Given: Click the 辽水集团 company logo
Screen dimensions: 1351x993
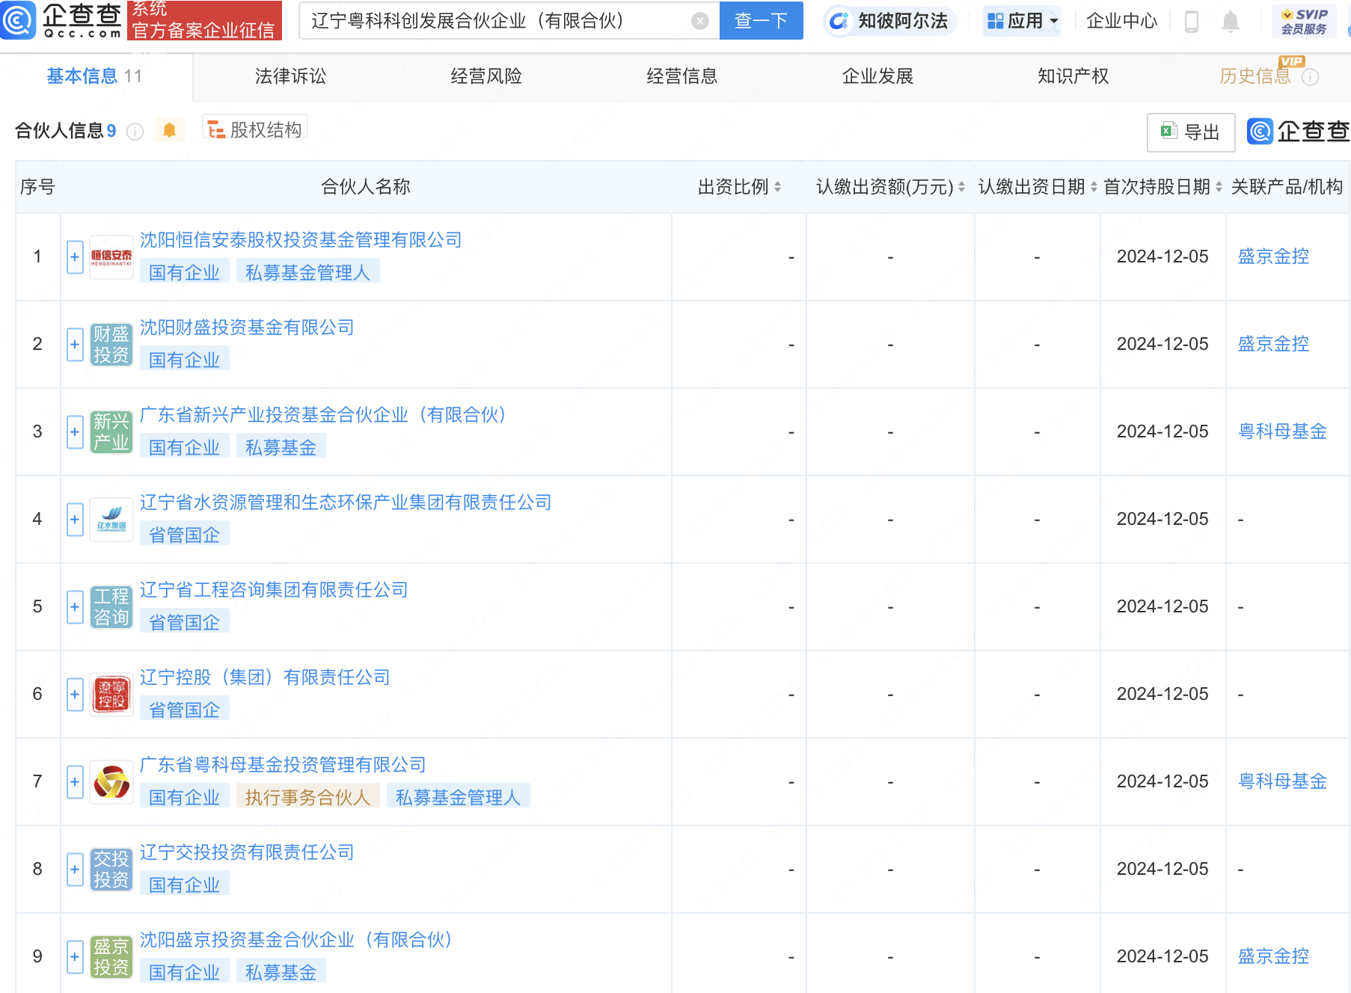Looking at the screenshot, I should [111, 520].
